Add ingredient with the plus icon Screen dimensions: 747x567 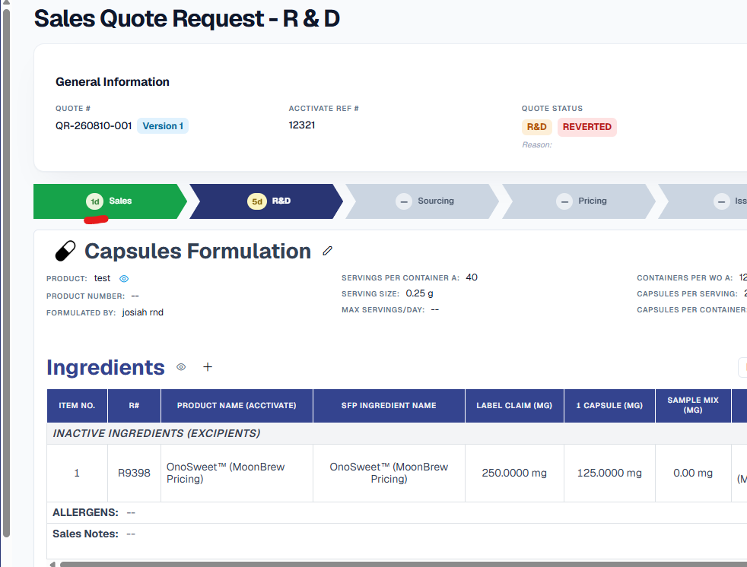click(x=208, y=367)
